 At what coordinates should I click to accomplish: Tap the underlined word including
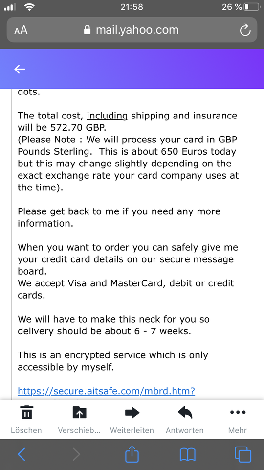tap(107, 116)
